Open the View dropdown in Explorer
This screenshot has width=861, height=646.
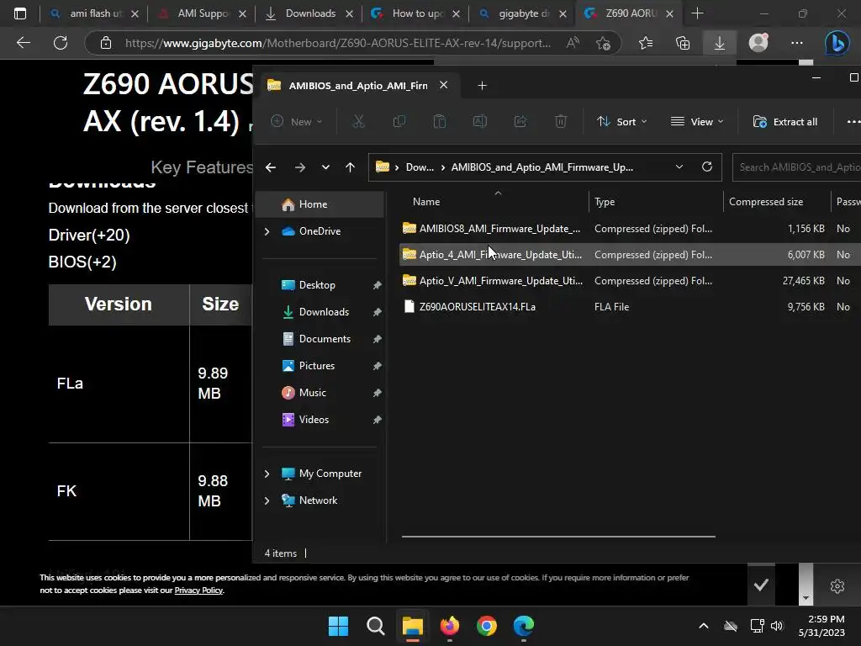697,121
